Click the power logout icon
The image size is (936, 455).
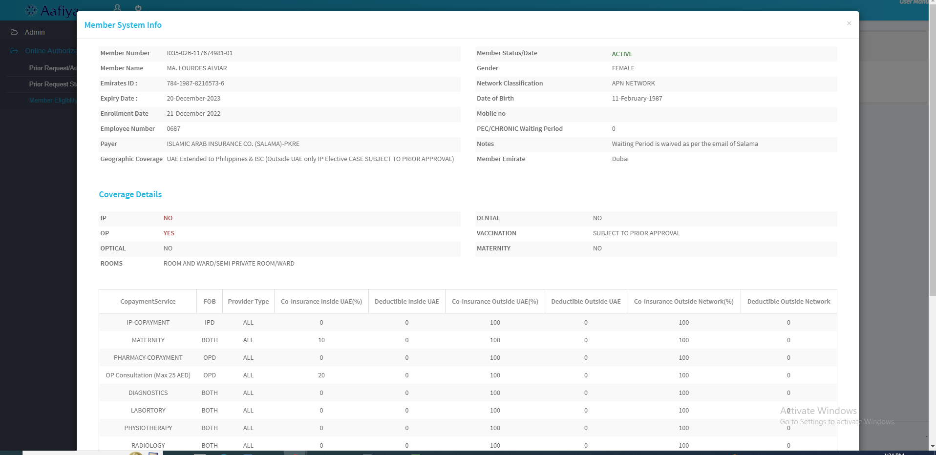pos(138,8)
